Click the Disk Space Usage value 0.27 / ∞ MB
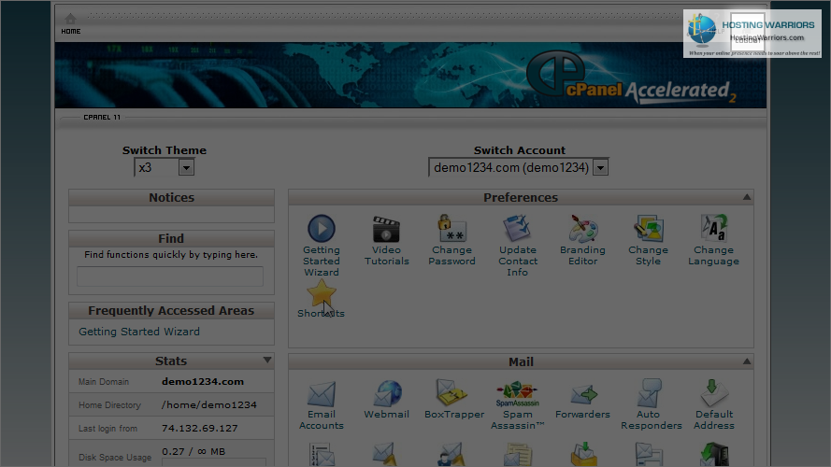Viewport: 831px width, 467px height. pos(193,451)
